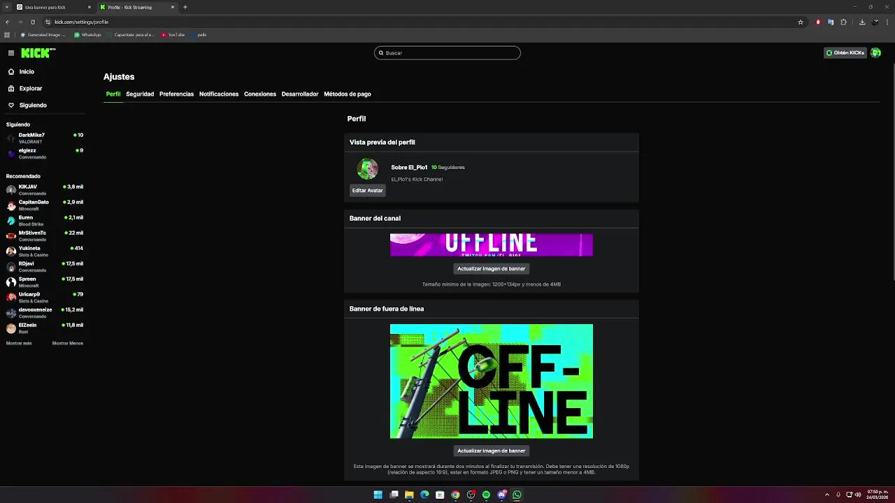Click Mostrar Menos in sidebar
895x503 pixels.
(68, 343)
